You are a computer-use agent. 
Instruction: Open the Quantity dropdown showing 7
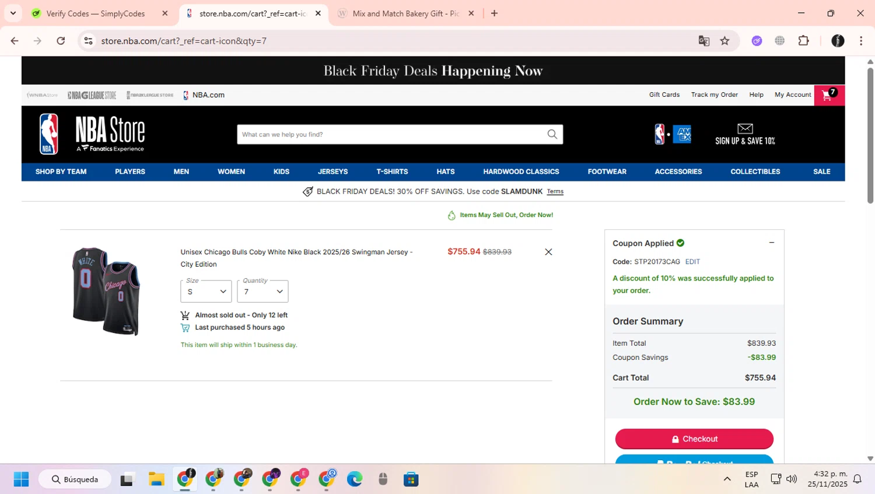pos(262,292)
